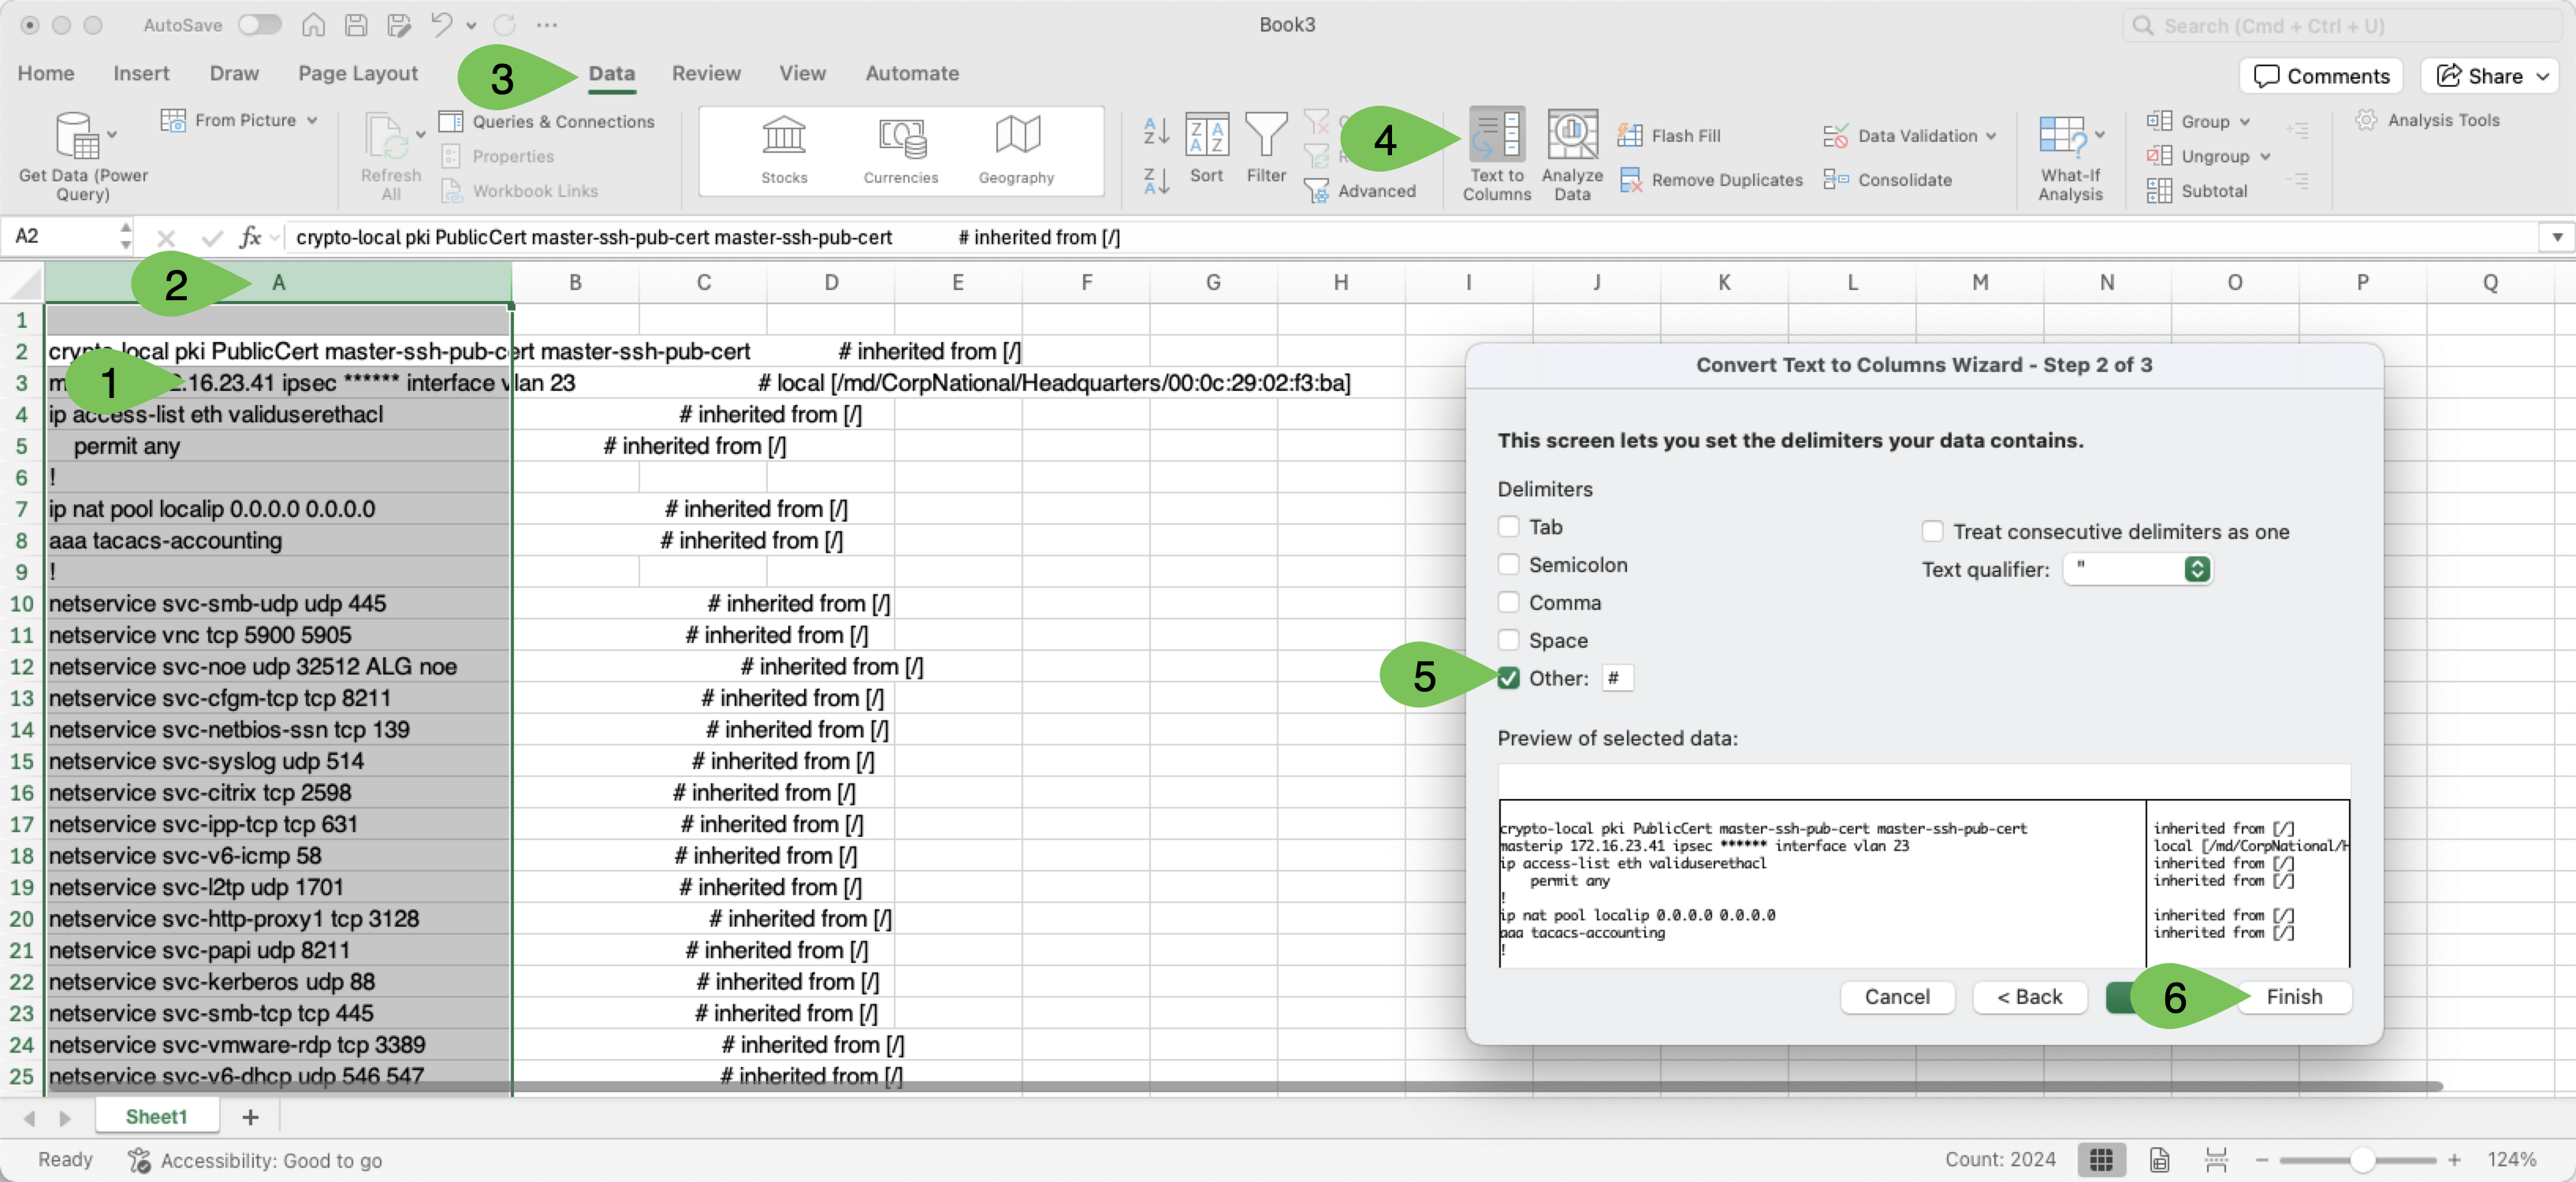Click the Subtotal icon
This screenshot has width=2576, height=1182.
[x=2159, y=191]
